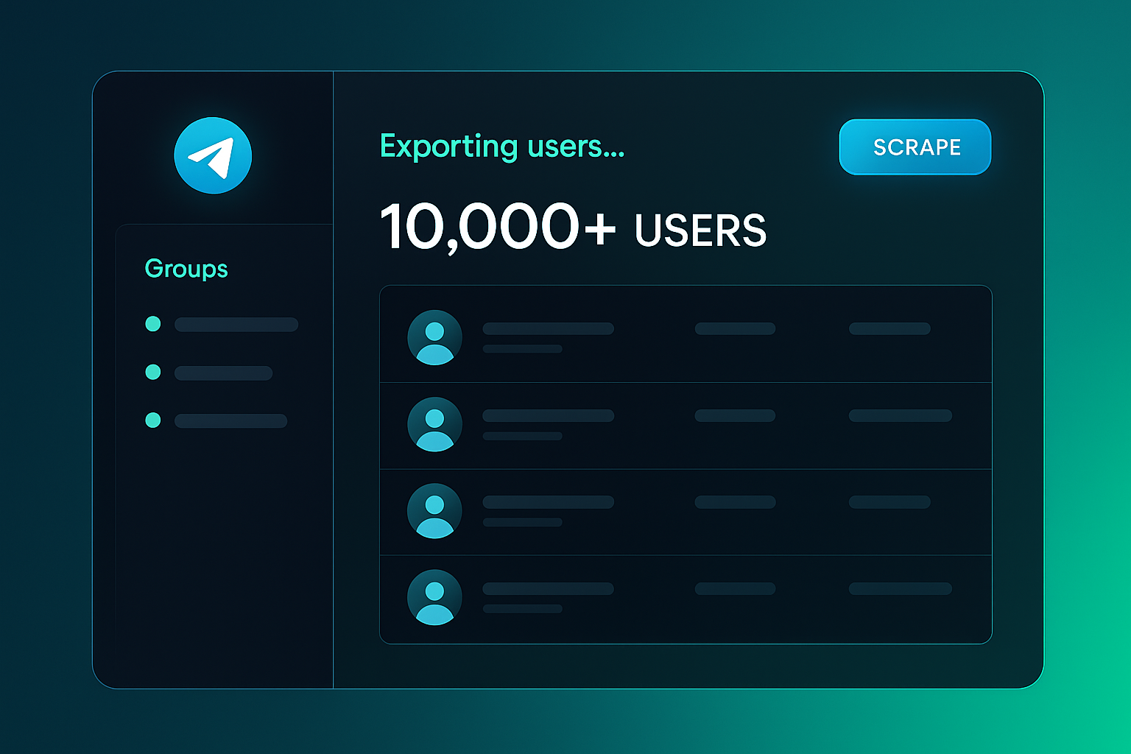Screen dimensions: 1131x754
Task: Enable the third green dot under Groups
Action: [153, 420]
